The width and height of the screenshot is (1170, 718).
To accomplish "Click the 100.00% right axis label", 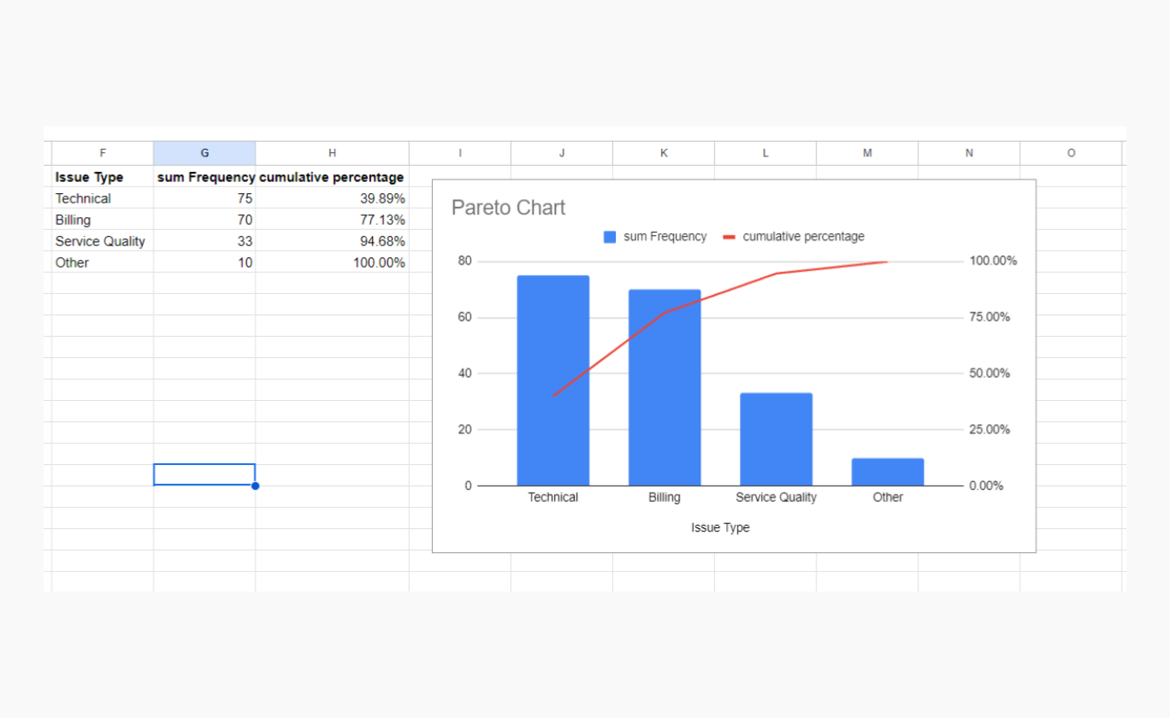I will point(993,261).
